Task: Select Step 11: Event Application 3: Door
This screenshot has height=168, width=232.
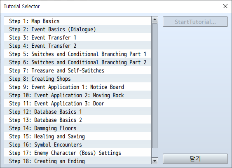Action: tap(78, 103)
